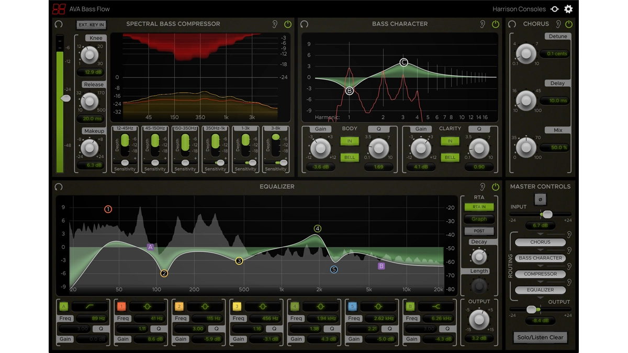The width and height of the screenshot is (628, 353).
Task: Toggle EXT. KEY IN button
Action: 91,25
